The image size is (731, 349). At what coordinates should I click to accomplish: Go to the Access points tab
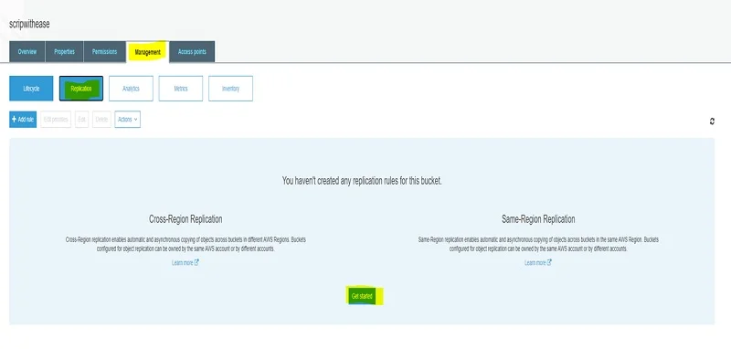tap(192, 52)
